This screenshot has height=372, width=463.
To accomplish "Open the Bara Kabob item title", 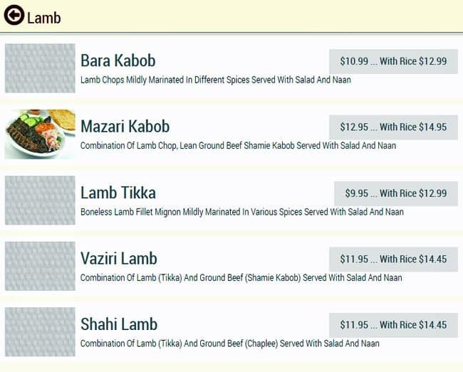I will [x=118, y=60].
